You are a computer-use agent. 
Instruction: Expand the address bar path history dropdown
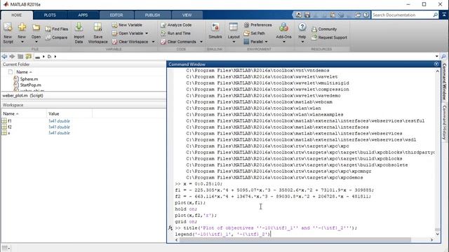436,57
